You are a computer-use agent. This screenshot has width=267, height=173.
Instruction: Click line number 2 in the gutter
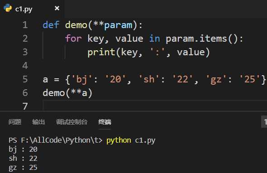pos(25,38)
